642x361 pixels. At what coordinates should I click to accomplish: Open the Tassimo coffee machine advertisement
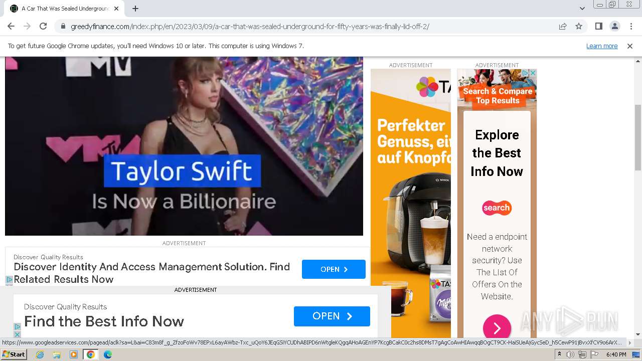pyautogui.click(x=411, y=203)
